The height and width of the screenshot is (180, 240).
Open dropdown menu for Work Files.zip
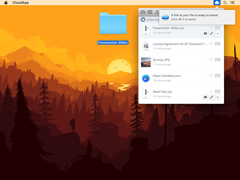(218, 97)
